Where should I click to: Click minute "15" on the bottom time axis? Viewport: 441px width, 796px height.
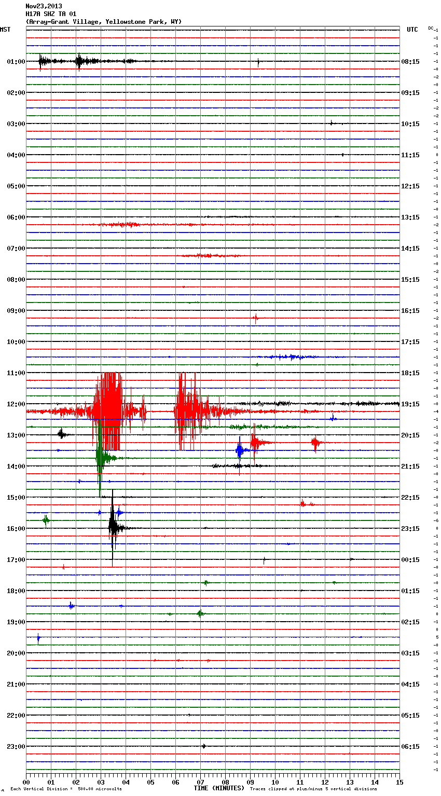399,782
